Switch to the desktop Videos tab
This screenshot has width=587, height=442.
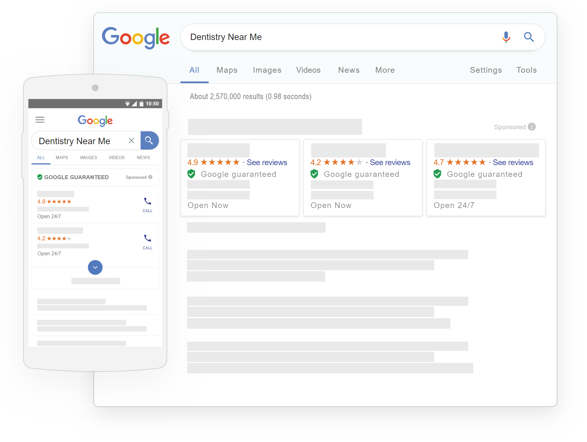pyautogui.click(x=308, y=70)
